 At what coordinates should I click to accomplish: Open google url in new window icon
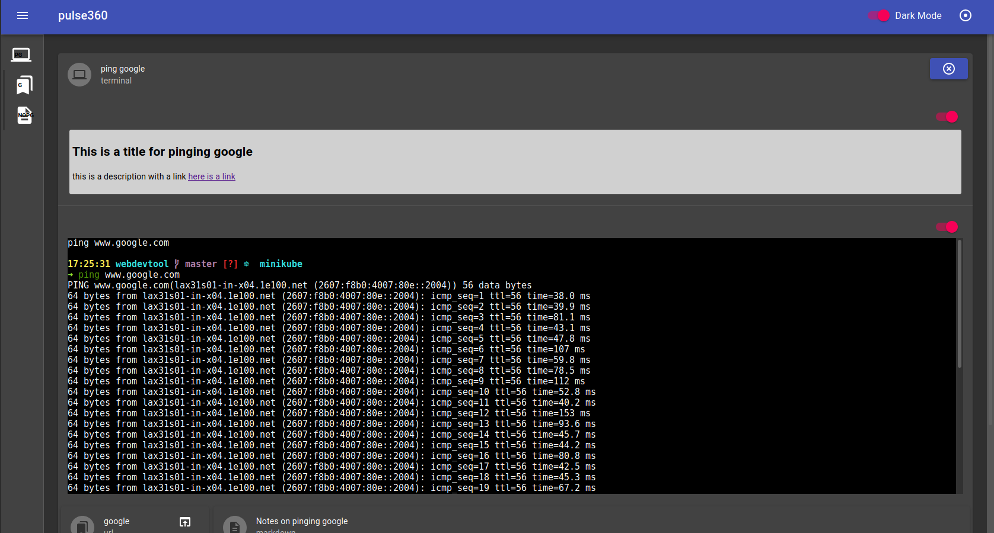click(185, 522)
